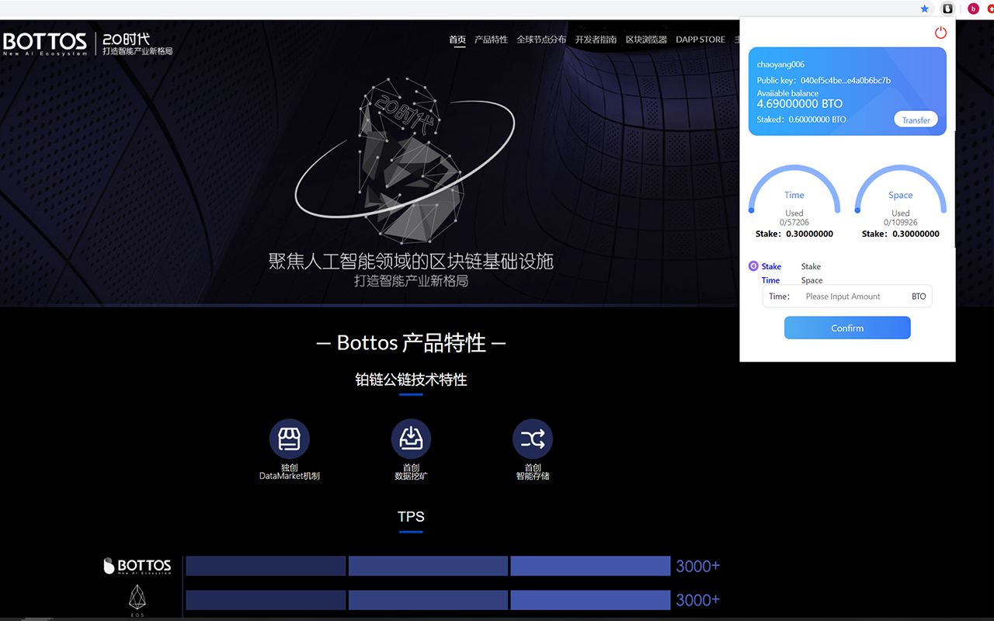Open the 产品特性 navigation item
Viewport: 994px width, 621px height.
[x=491, y=39]
